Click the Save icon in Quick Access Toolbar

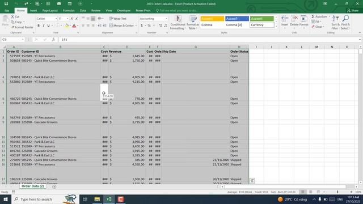6,4
